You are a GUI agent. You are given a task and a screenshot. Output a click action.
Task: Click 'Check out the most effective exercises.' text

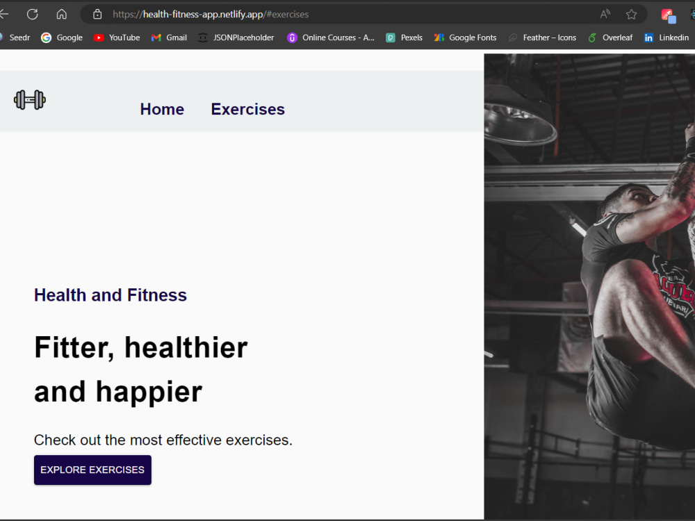click(x=163, y=440)
